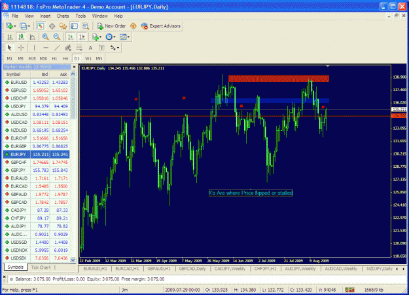Image resolution: width=409 pixels, height=295 pixels.
Task: Select the Text (A) drawing tool
Action: (90, 48)
